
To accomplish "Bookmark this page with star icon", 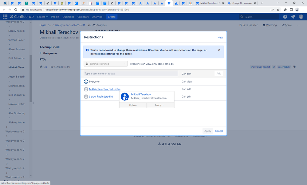I will (278, 10).
